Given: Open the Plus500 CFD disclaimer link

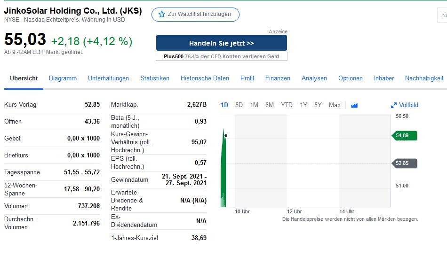Looking at the screenshot, I should tap(222, 56).
